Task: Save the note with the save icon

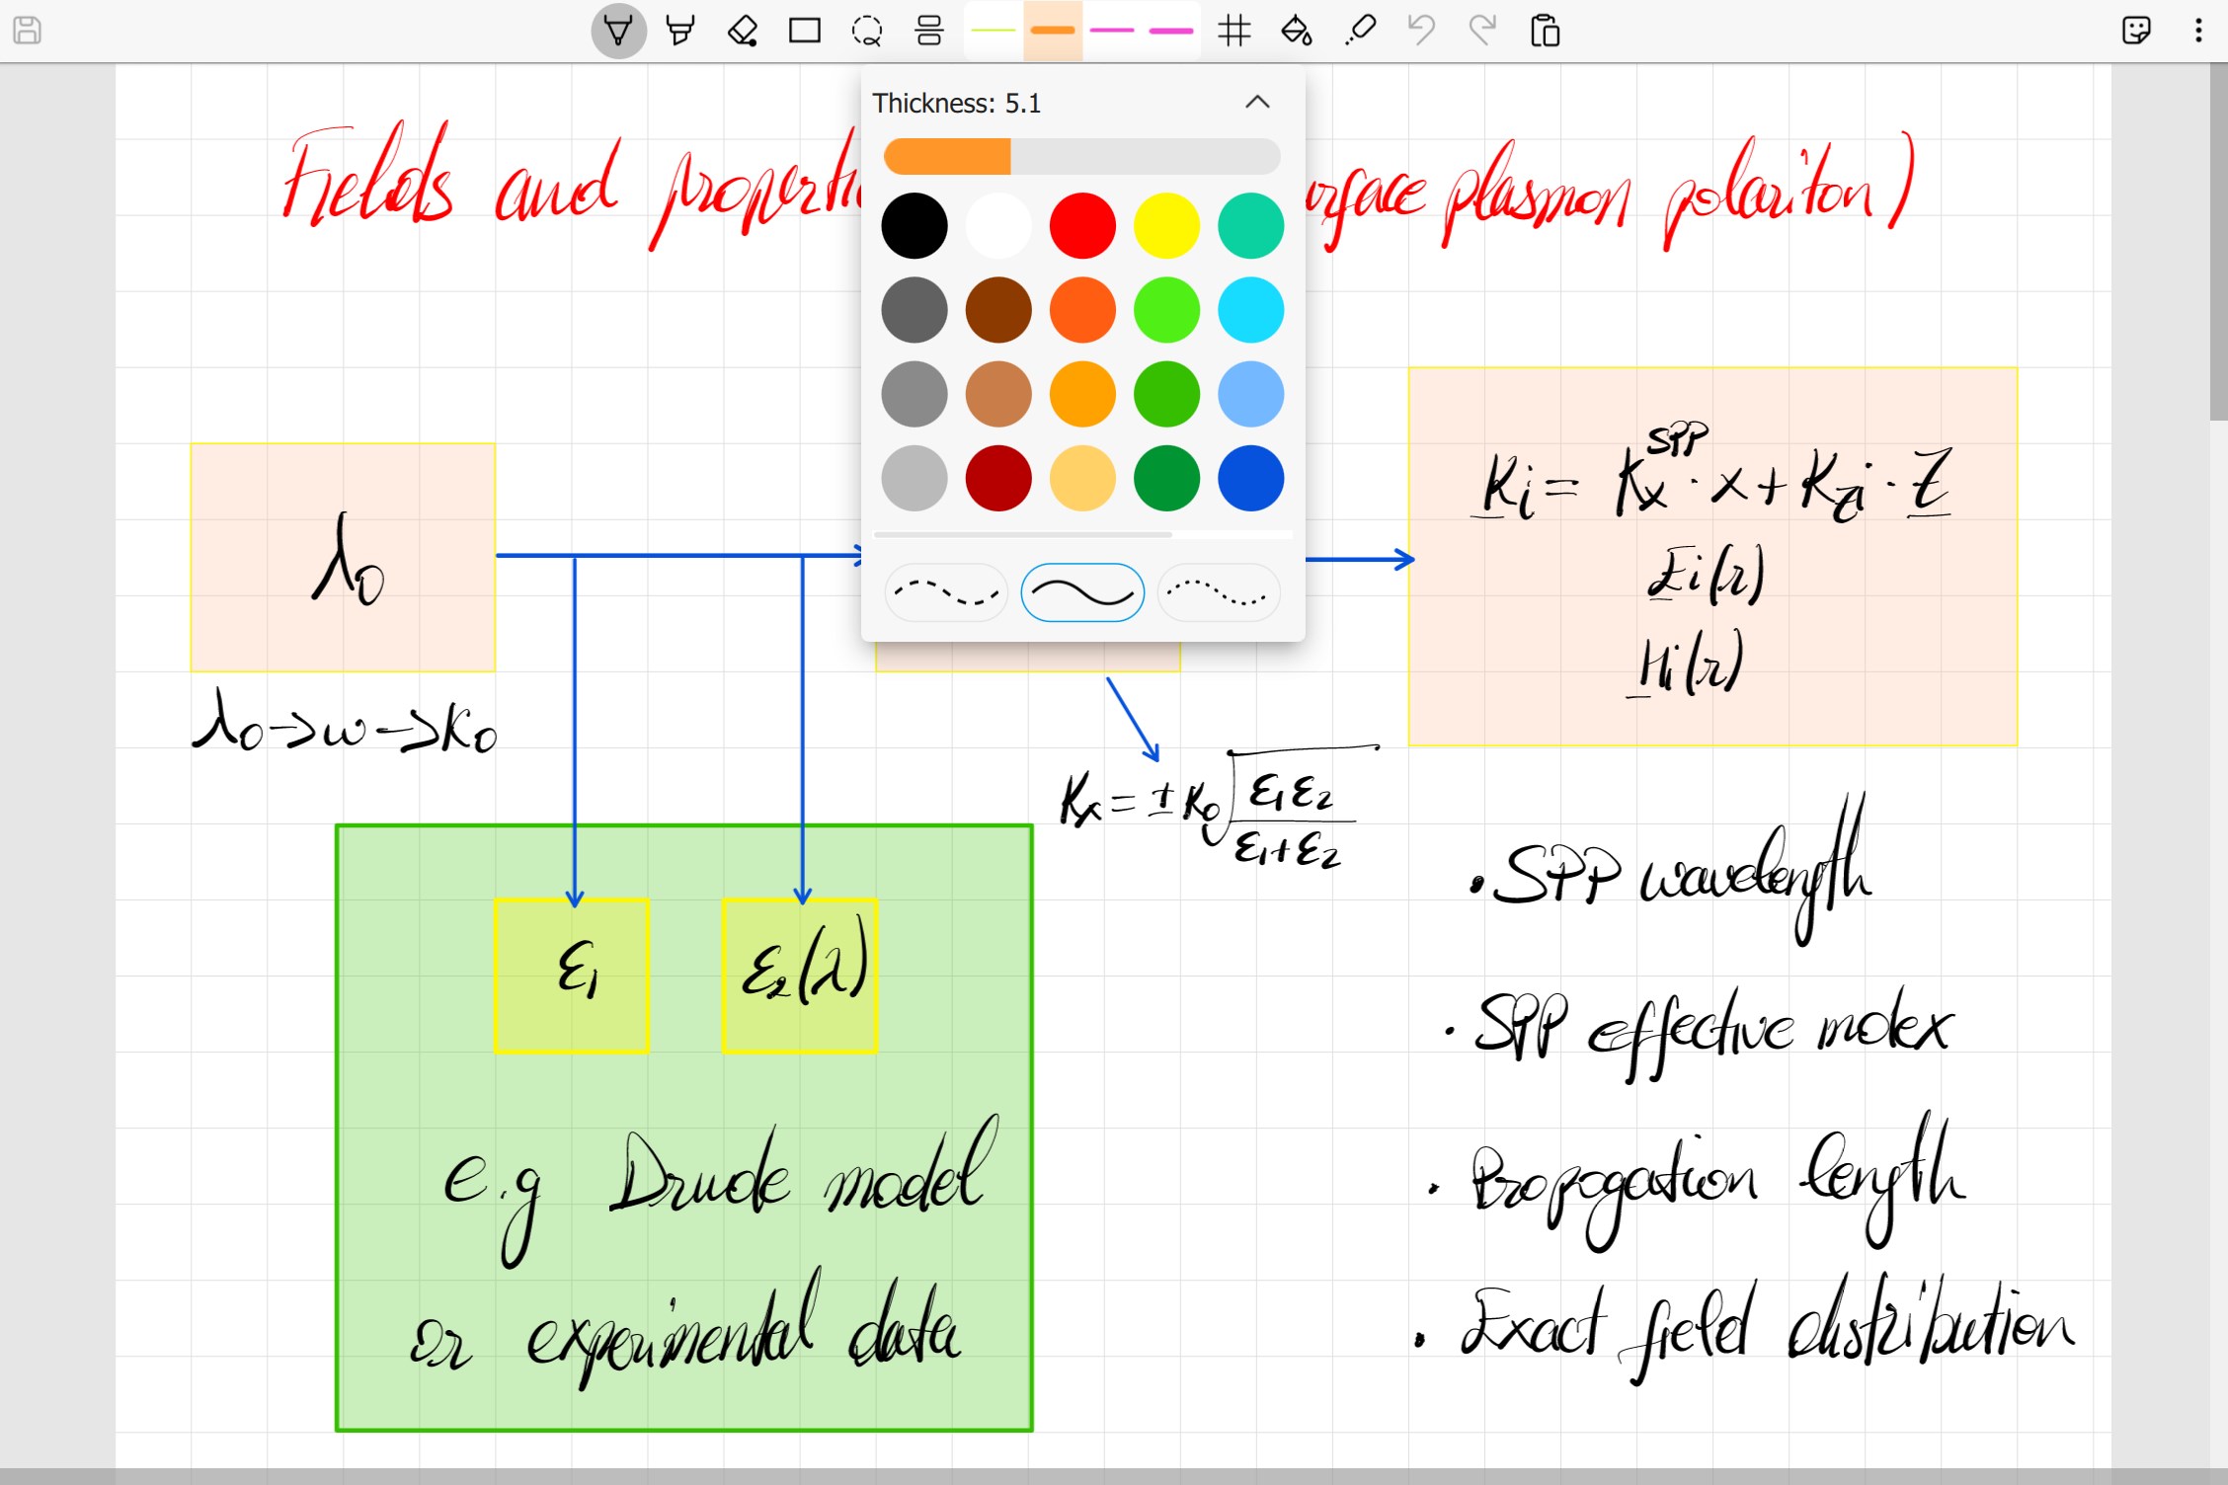Action: tap(27, 31)
